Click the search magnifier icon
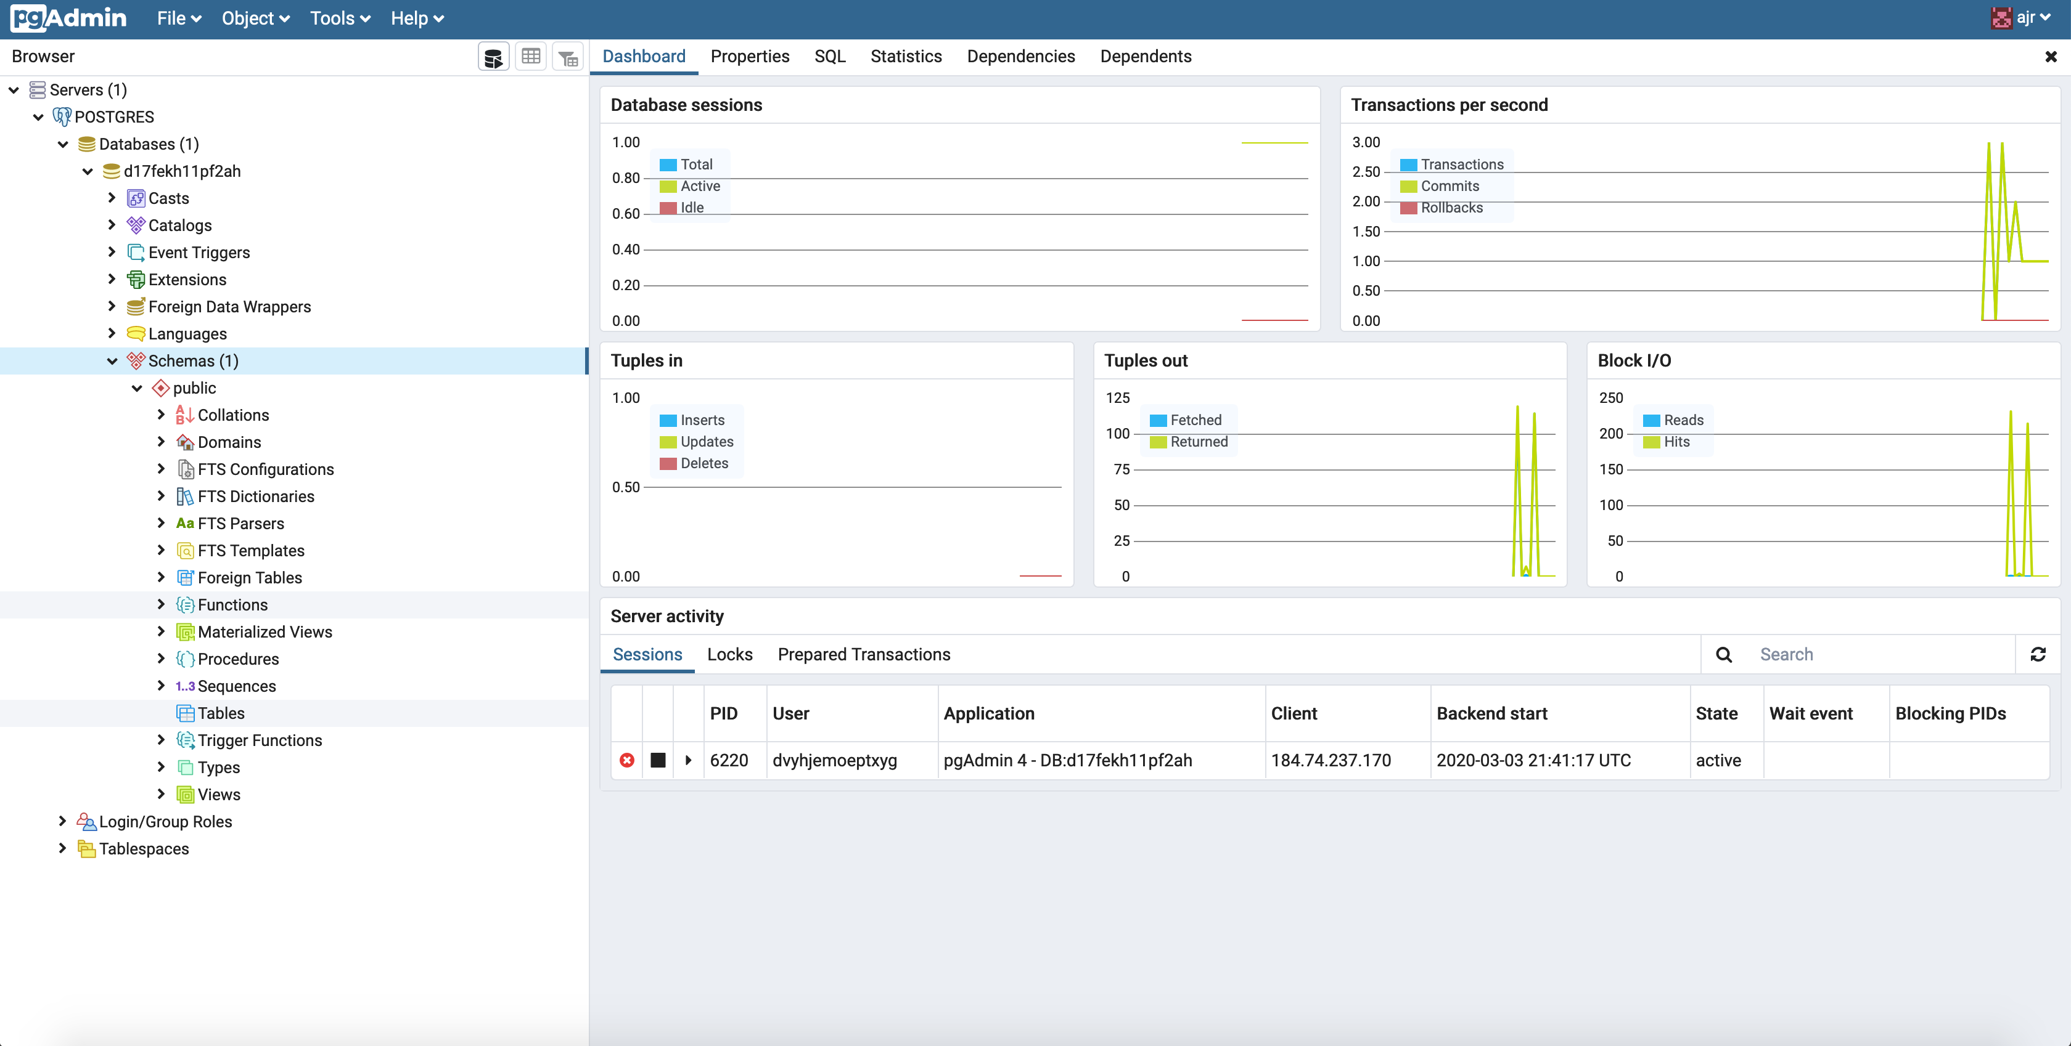Viewport: 2071px width, 1046px height. pos(1724,654)
